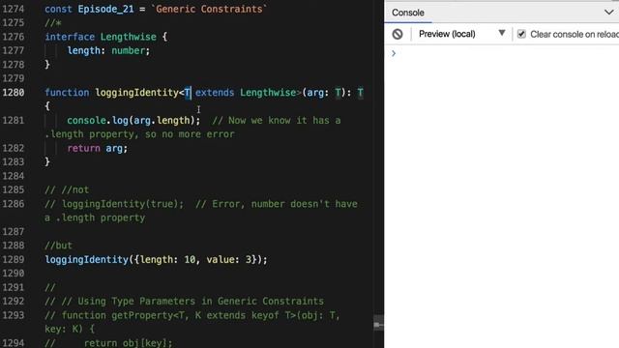Click 'return obj[key];' commented line
Screen dimensions: 619x348
128,343
